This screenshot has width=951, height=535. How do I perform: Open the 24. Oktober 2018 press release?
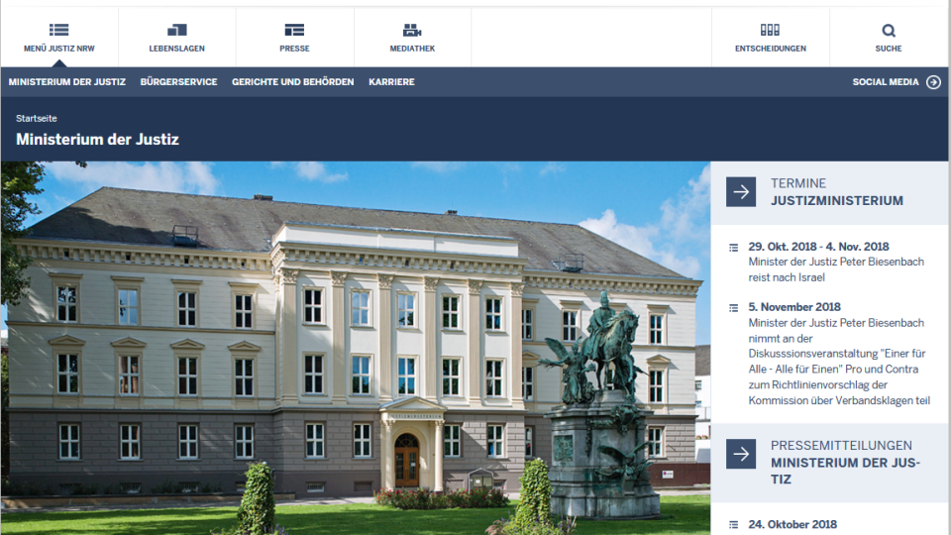coord(792,525)
